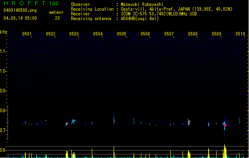Click the 0501 time marker
This screenshot has height=158, width=249.
tap(27, 34)
